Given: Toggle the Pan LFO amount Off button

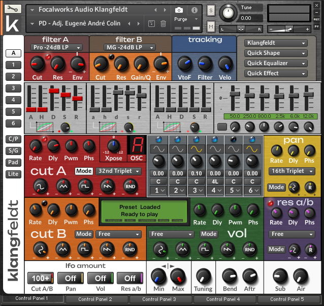Looking at the screenshot, I should (71, 278).
